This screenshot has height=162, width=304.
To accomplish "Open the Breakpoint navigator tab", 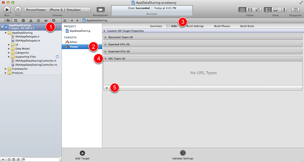I will (x=46, y=20).
